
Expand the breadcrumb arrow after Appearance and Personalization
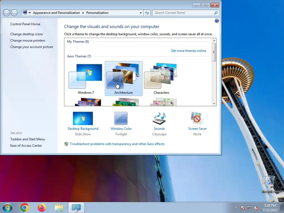(x=83, y=13)
